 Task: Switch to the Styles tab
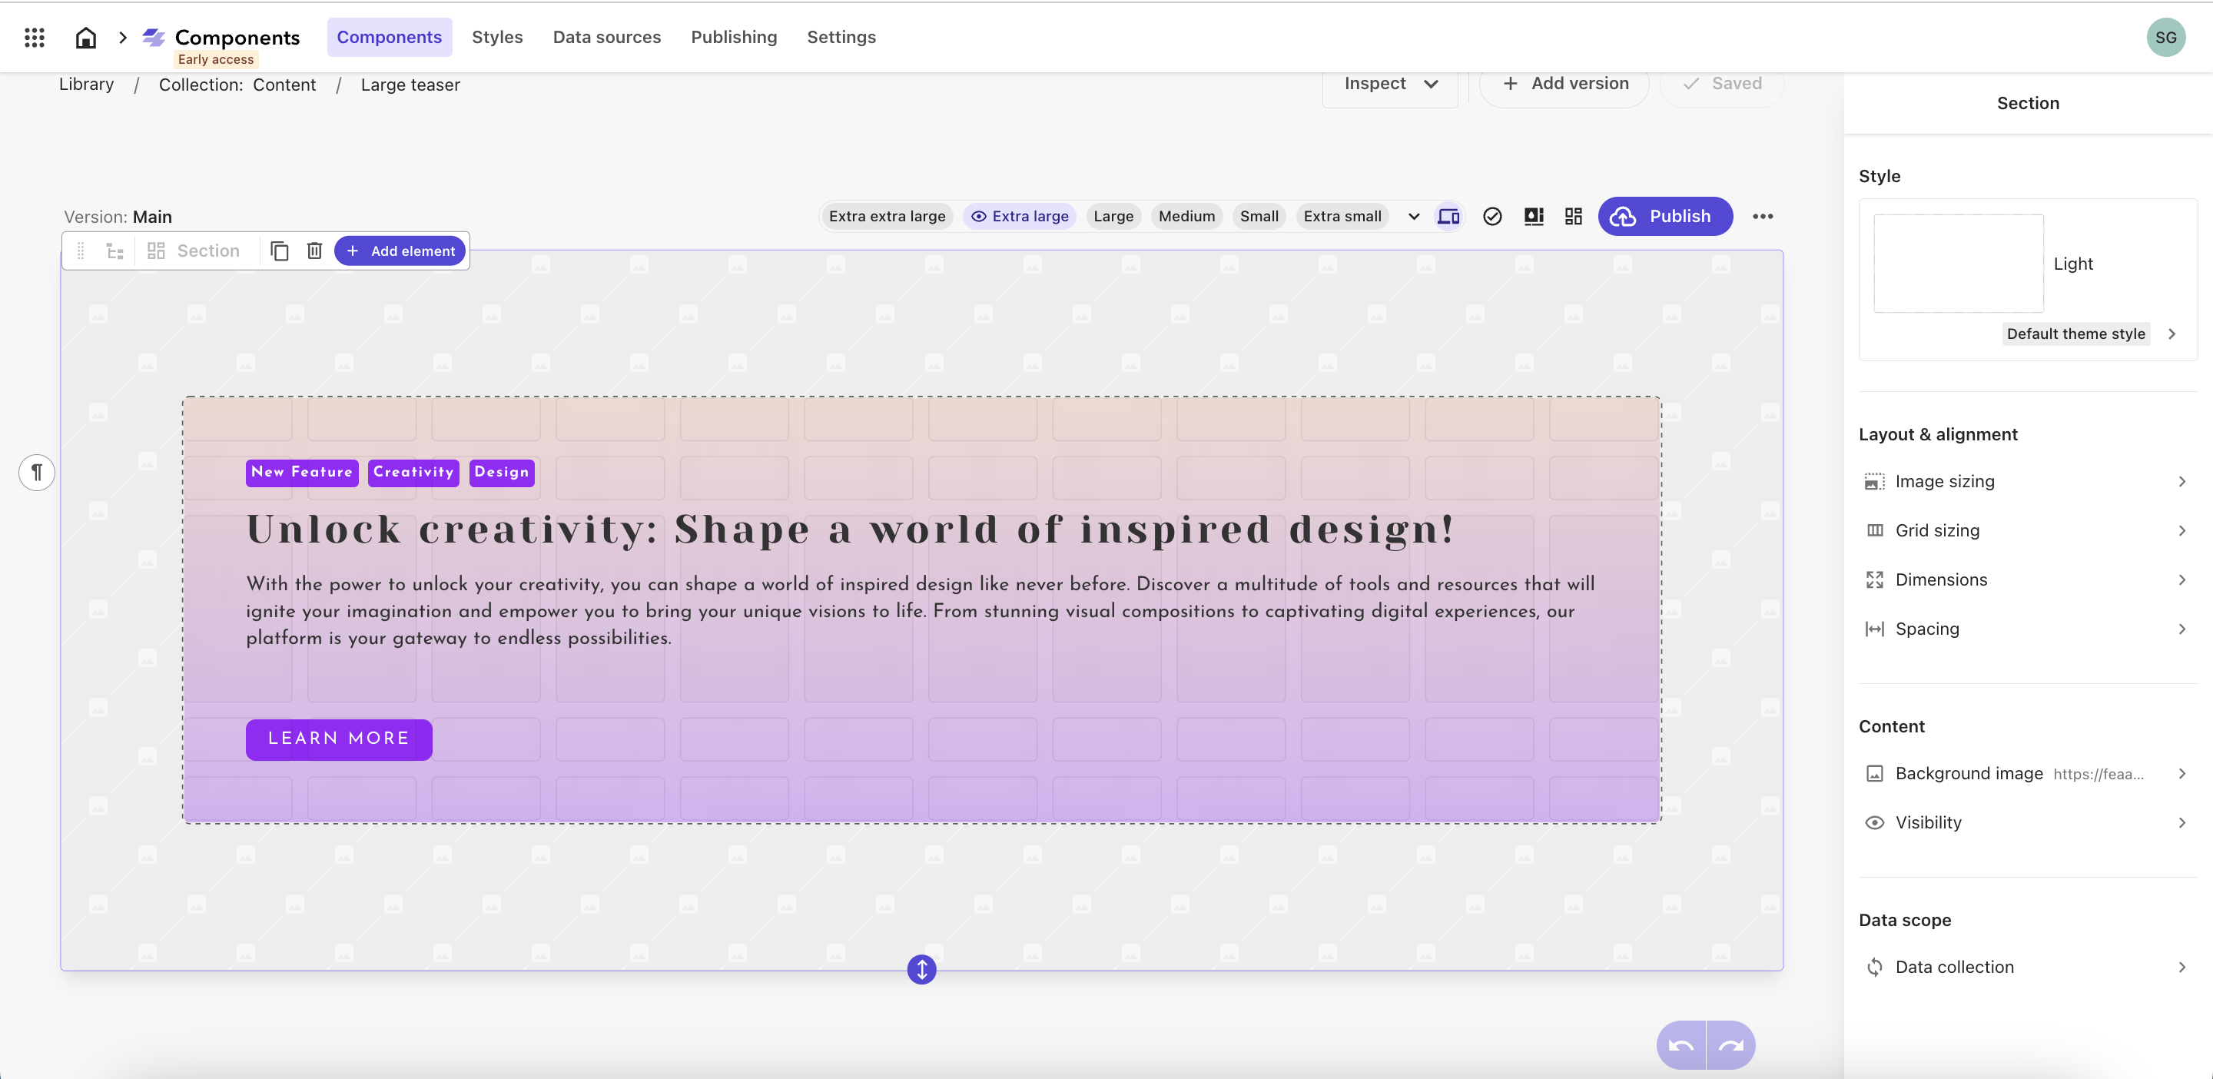tap(497, 37)
